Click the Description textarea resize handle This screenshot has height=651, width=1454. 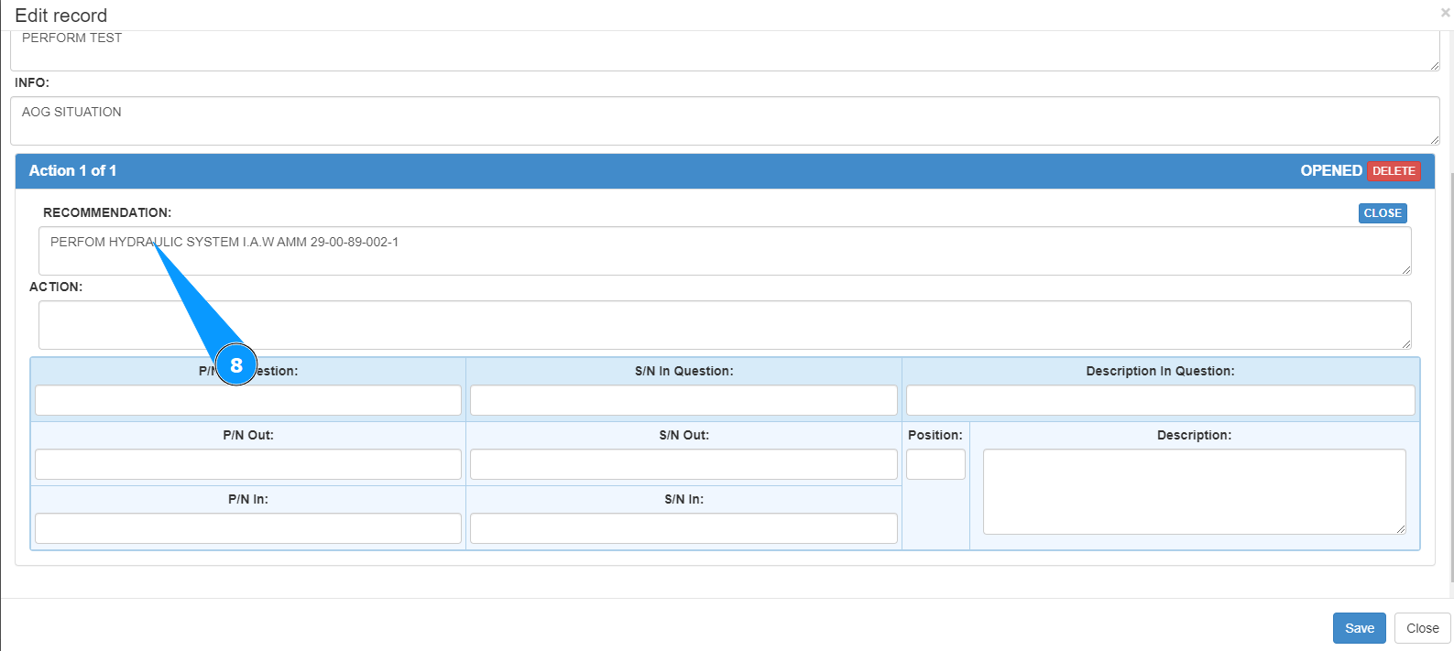[1400, 528]
